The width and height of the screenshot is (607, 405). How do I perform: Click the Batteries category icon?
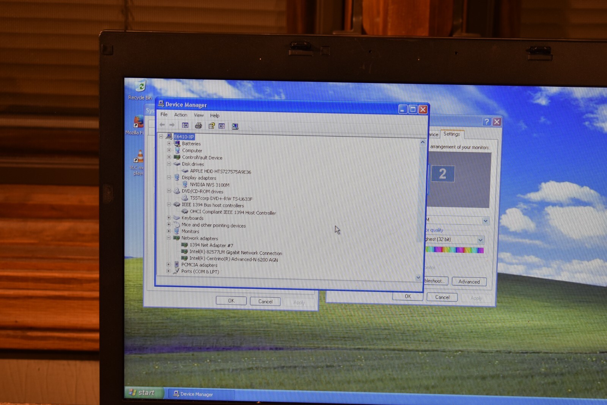(177, 143)
